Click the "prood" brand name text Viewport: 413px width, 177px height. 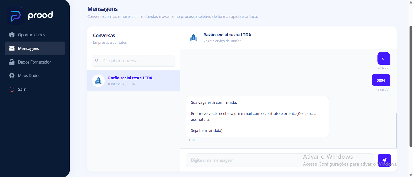pyautogui.click(x=41, y=16)
